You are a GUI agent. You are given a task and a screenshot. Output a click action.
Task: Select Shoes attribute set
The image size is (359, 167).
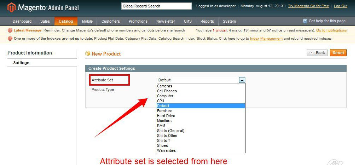tap(201, 145)
